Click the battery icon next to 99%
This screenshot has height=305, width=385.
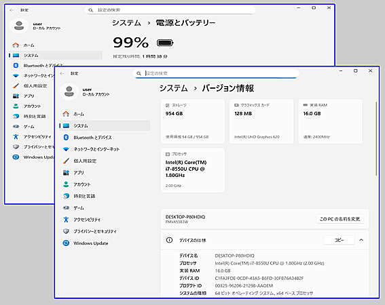165,43
